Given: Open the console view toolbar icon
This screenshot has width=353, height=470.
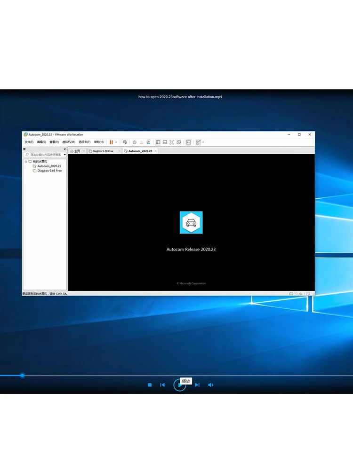Looking at the screenshot, I should (189, 142).
